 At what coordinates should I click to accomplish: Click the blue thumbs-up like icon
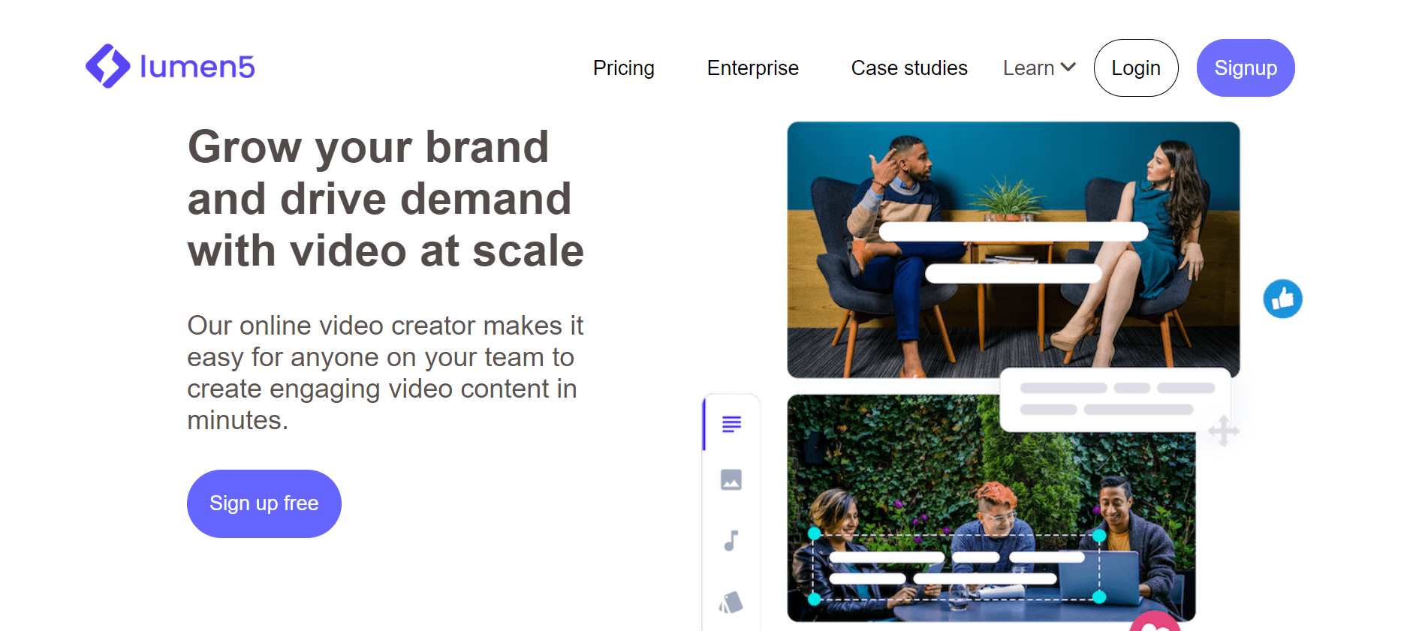(1282, 299)
